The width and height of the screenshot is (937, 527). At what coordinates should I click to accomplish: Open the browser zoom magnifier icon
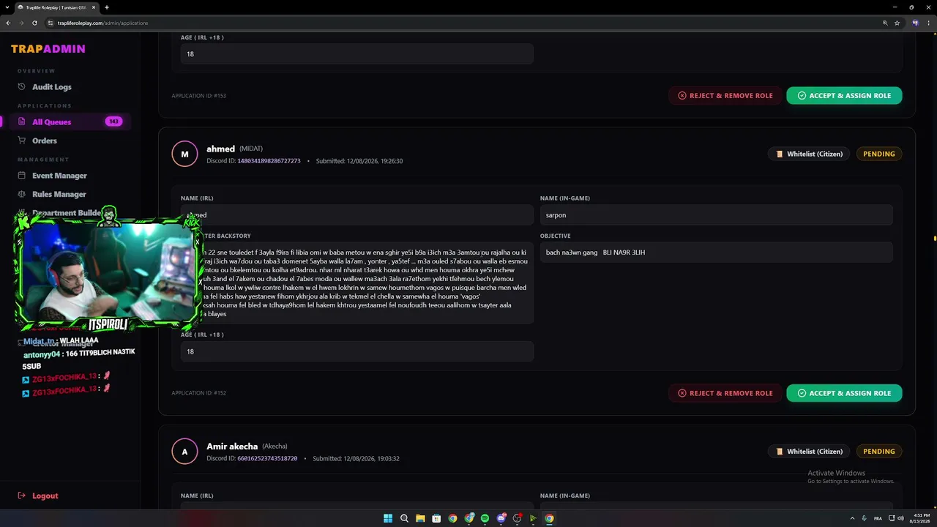click(x=885, y=23)
